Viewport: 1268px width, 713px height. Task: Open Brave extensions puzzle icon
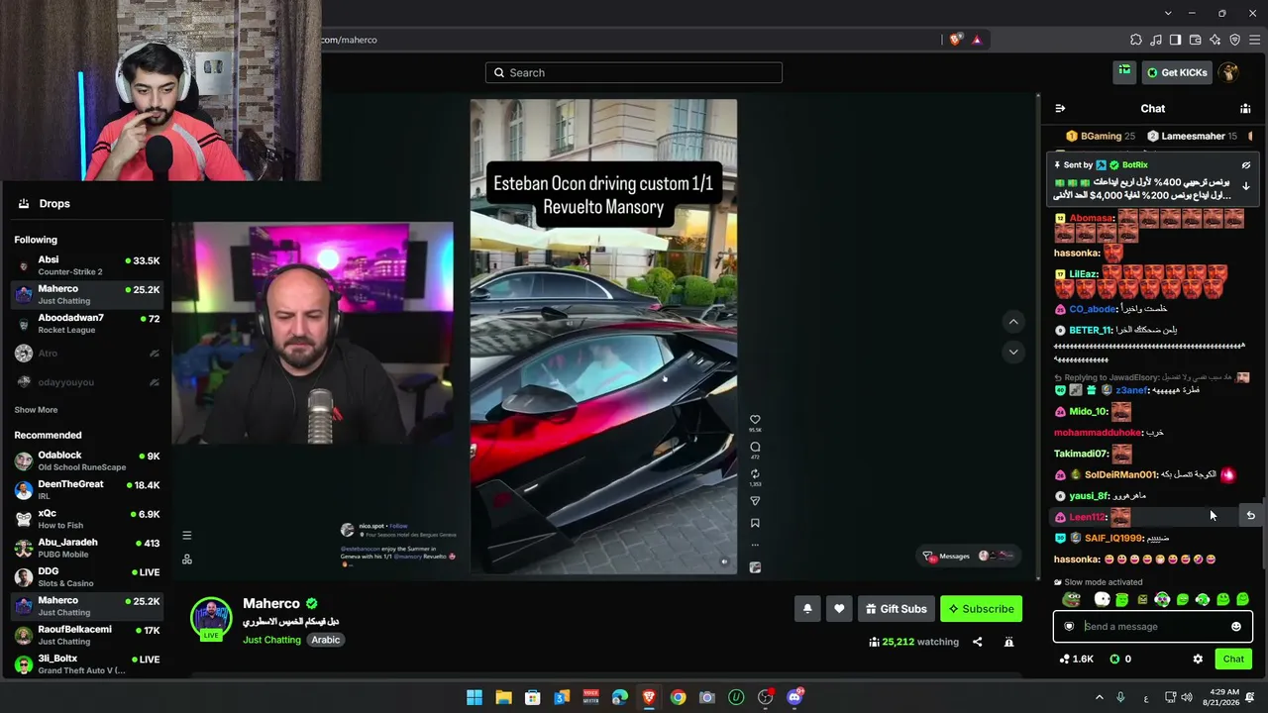(x=1136, y=40)
